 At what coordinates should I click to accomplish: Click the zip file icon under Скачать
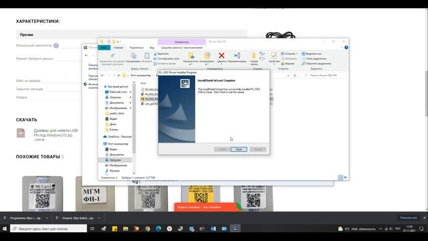click(x=21, y=133)
